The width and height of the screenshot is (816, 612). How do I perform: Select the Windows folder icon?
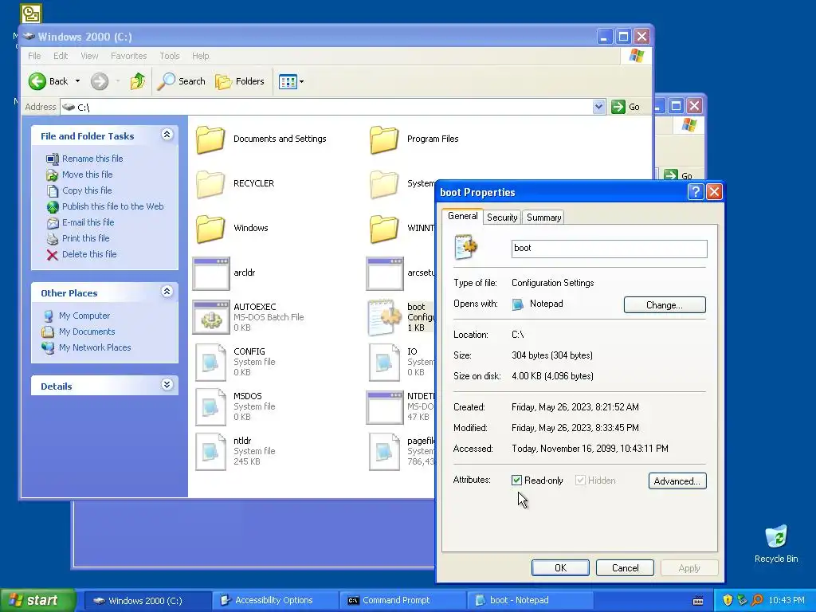[x=210, y=229]
